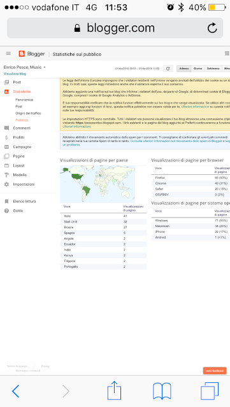The height and width of the screenshot is (407, 230).
Task: Open the Privacy footer link
Action: [45, 366]
